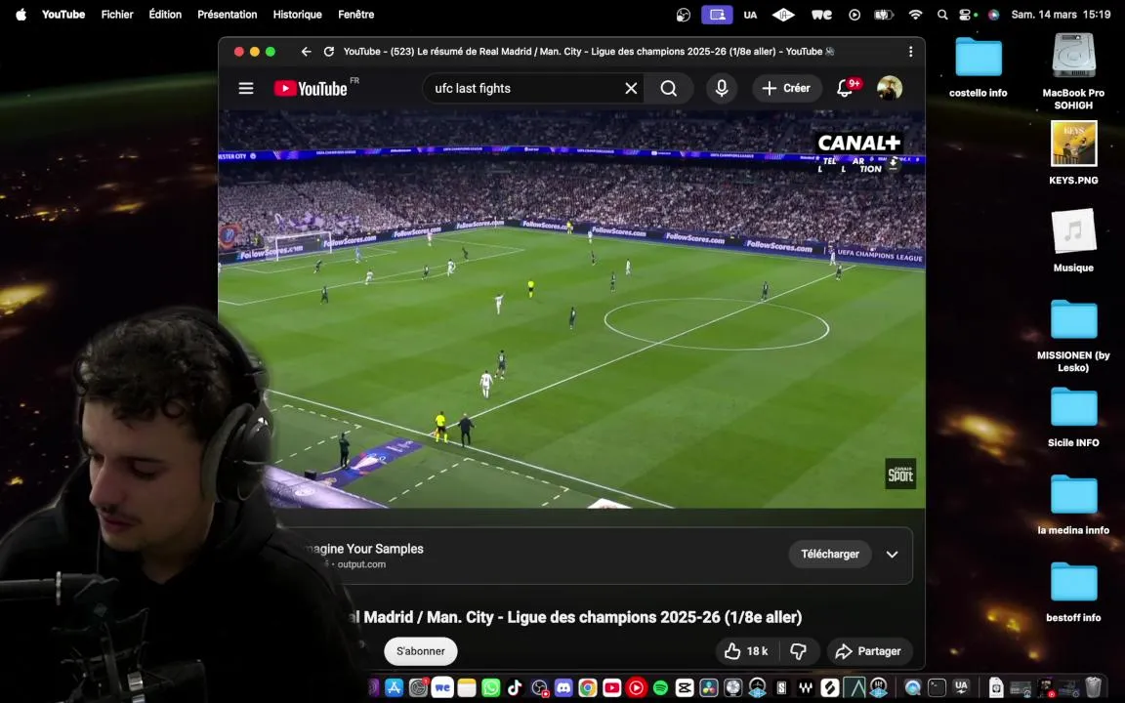Click the output.com ad link
This screenshot has height=703, width=1125.
click(x=361, y=564)
